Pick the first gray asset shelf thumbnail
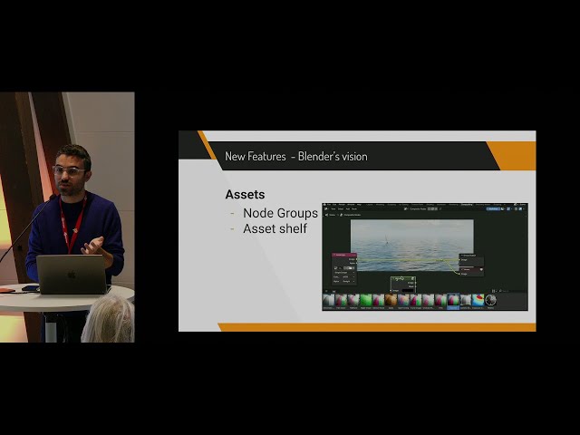This screenshot has width=580, height=435. 328,300
